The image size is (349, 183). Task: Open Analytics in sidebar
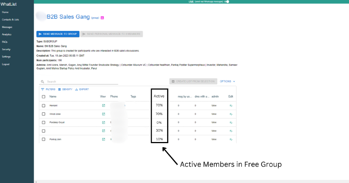(7, 34)
